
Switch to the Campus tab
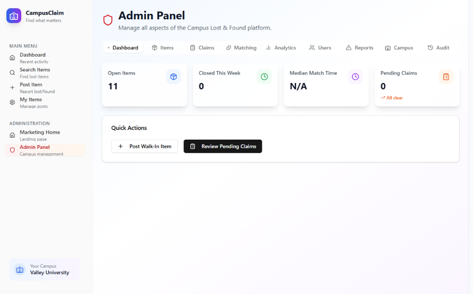399,47
